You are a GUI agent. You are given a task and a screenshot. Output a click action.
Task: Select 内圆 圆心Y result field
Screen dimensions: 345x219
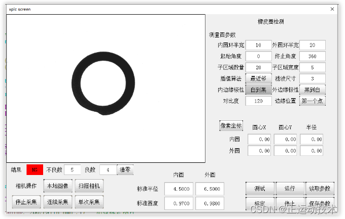[285, 139]
